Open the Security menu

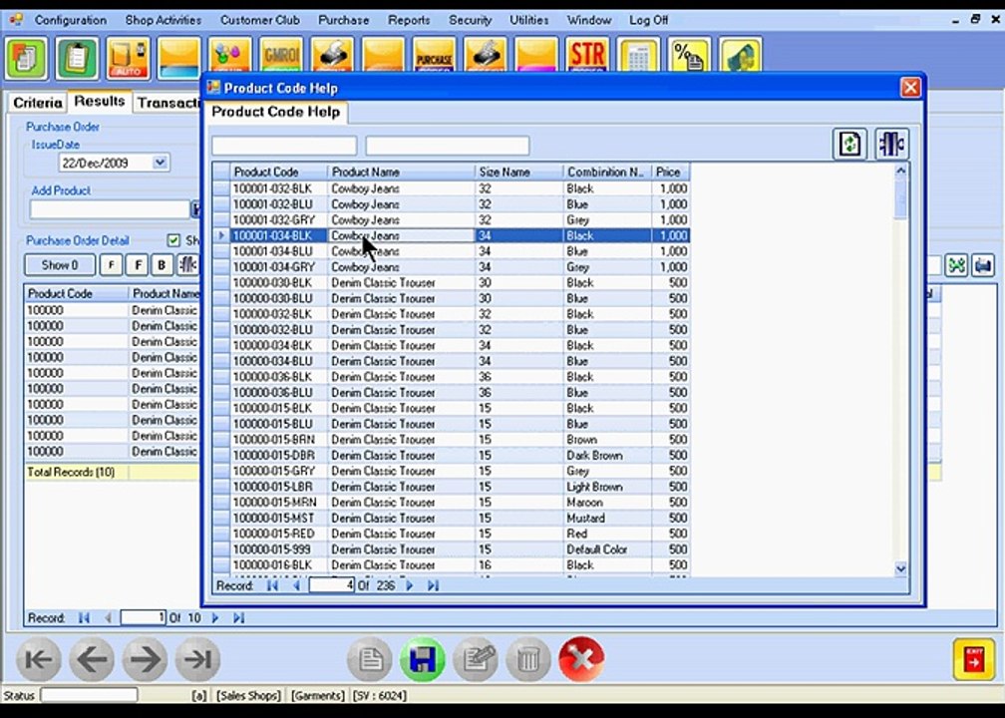coord(470,20)
